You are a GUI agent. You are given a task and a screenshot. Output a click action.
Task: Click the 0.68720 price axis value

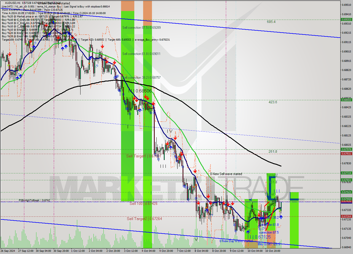[346, 80]
